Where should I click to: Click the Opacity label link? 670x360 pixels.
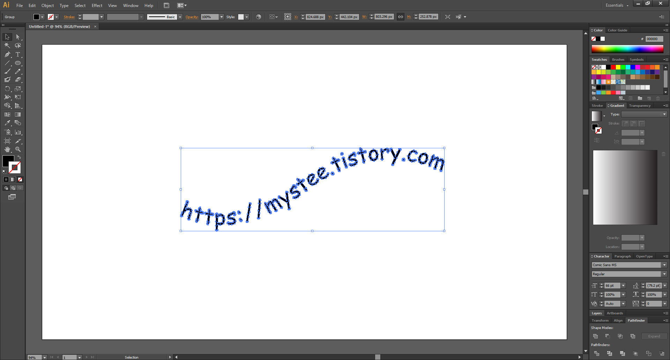192,17
